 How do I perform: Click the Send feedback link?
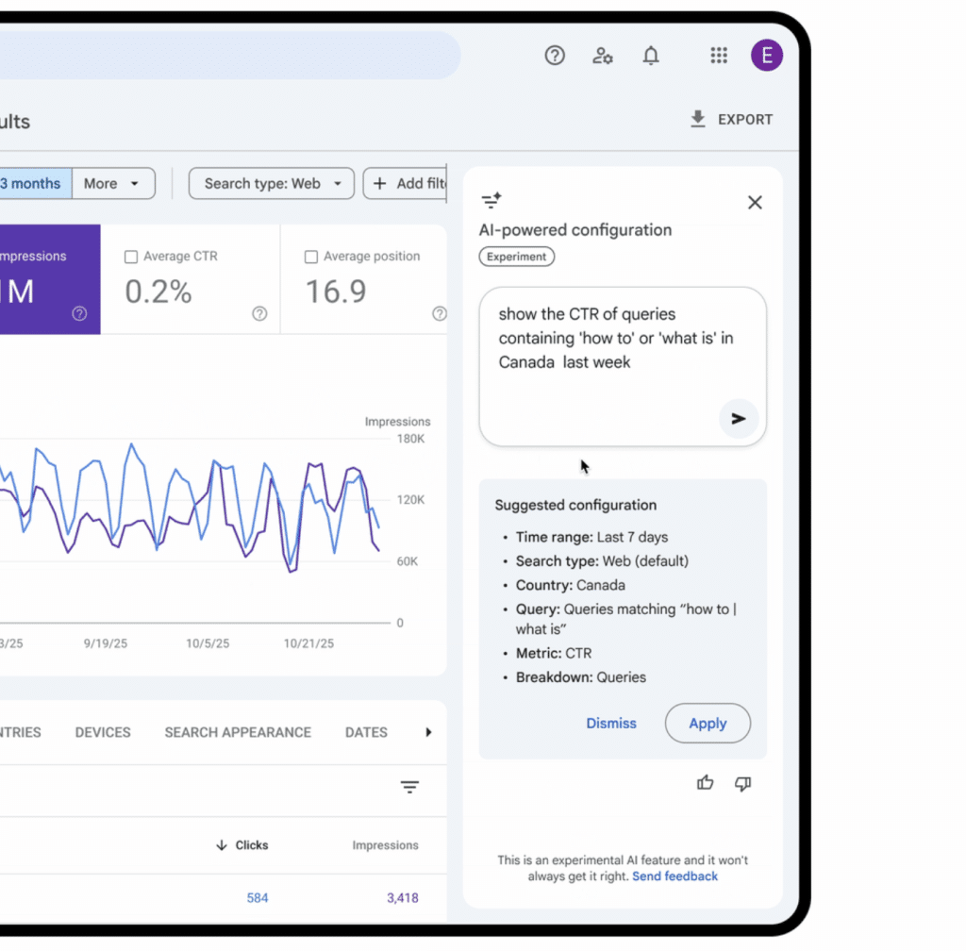click(675, 876)
